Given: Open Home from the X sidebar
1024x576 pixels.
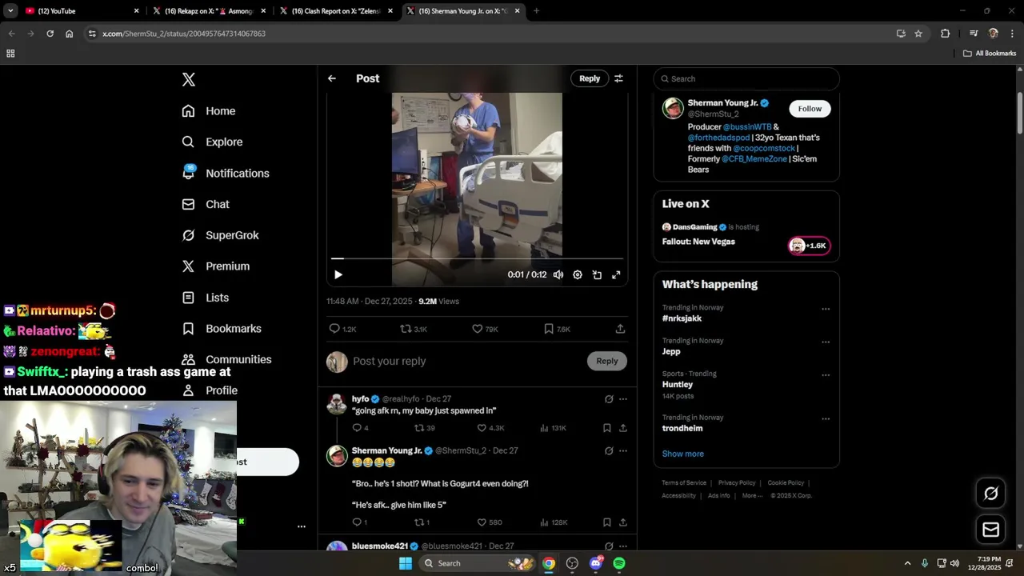Looking at the screenshot, I should coord(209,111).
